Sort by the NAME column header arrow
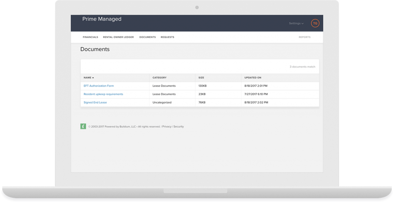The height and width of the screenshot is (203, 394). point(93,78)
